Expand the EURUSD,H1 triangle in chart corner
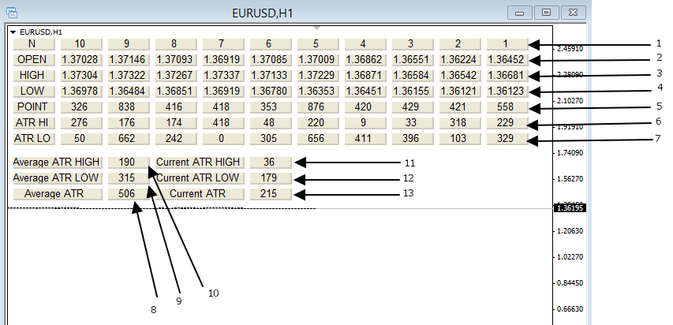 tap(13, 32)
